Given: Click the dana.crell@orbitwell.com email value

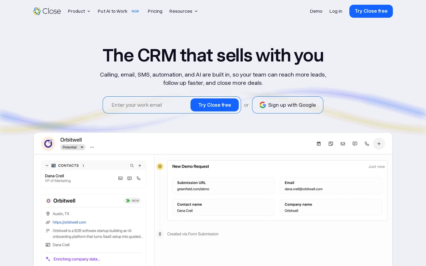Looking at the screenshot, I should coord(304,189).
